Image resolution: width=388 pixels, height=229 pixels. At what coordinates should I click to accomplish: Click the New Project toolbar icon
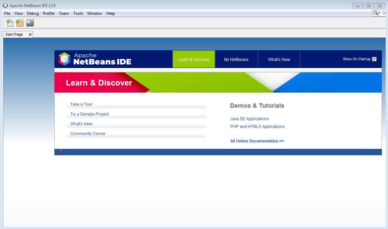20,23
